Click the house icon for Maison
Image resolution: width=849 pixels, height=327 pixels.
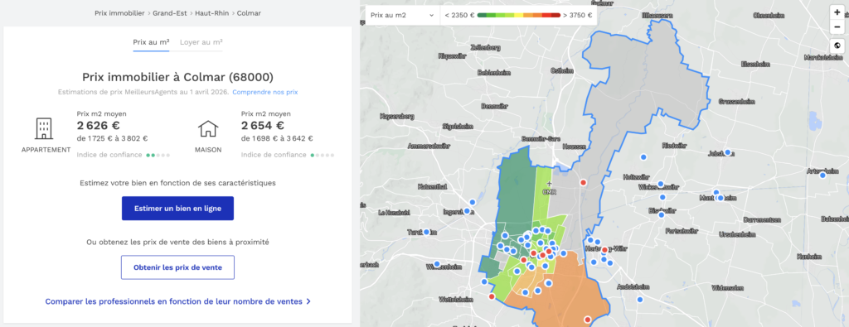coord(208,129)
